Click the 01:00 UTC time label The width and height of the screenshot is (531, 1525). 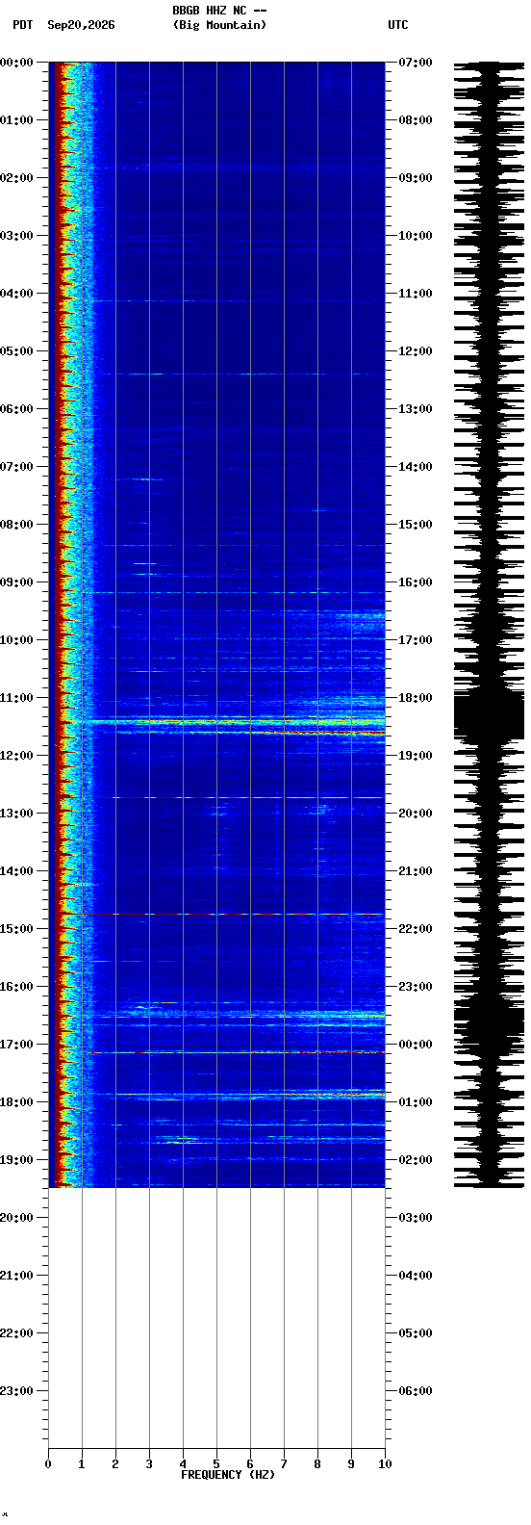(416, 1102)
